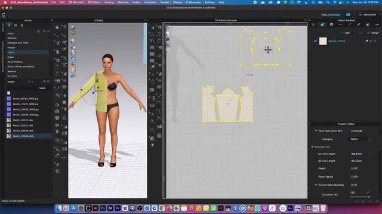Click the greyed Copy button between Add and Assign
The height and width of the screenshot is (214, 382).
coord(360,33)
